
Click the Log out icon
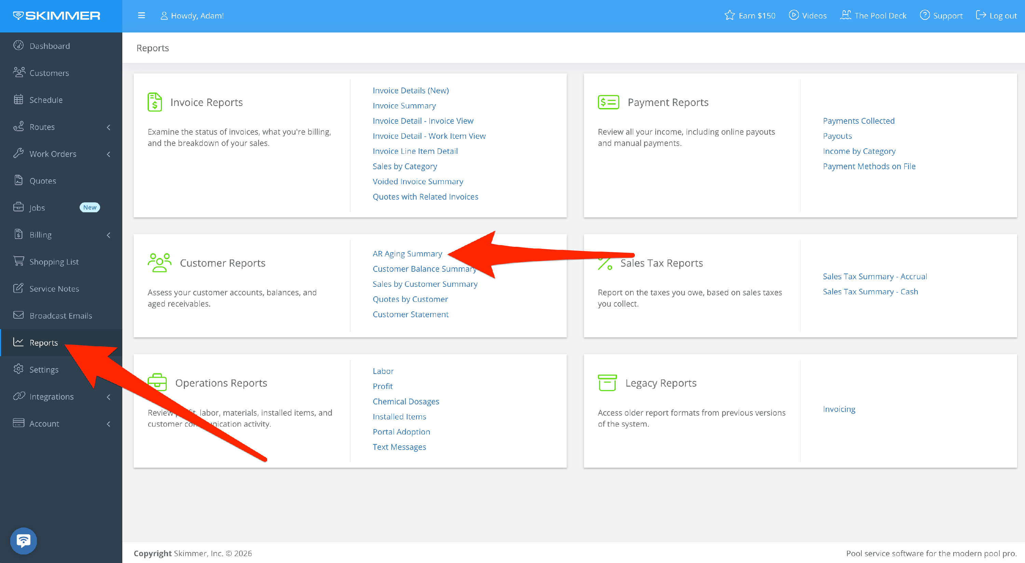click(x=981, y=15)
